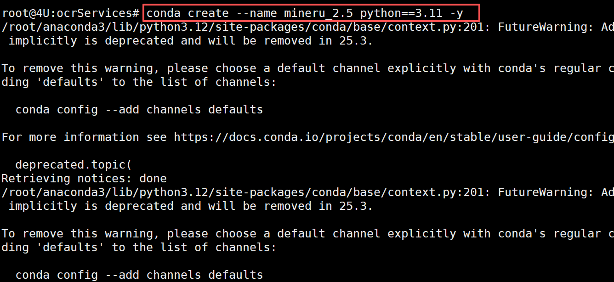Click the "For more information see" text
The image size is (614, 282).
(84, 137)
